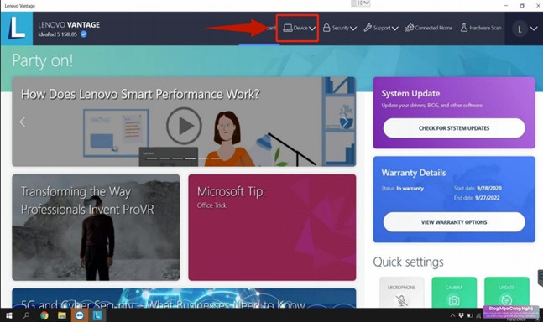
Task: Open Google Chrome from taskbar
Action: [44, 315]
